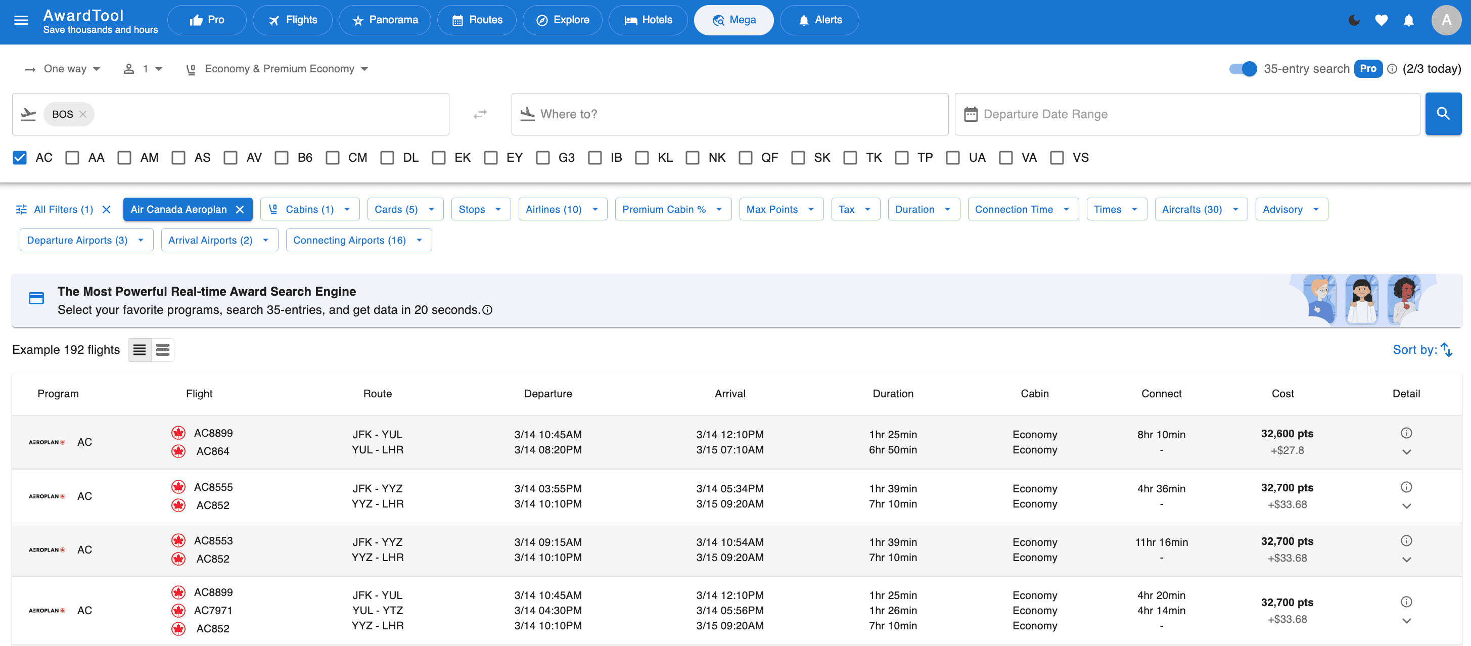
Task: Clear all filters X icon
Action: tap(106, 210)
